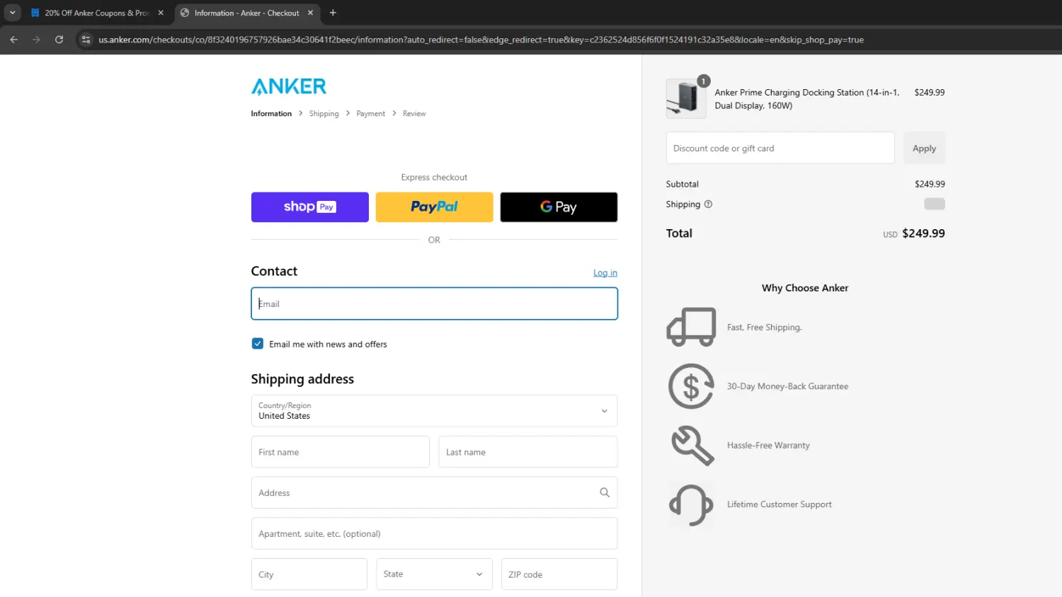
Task: Focus the Email field
Action: (x=434, y=303)
